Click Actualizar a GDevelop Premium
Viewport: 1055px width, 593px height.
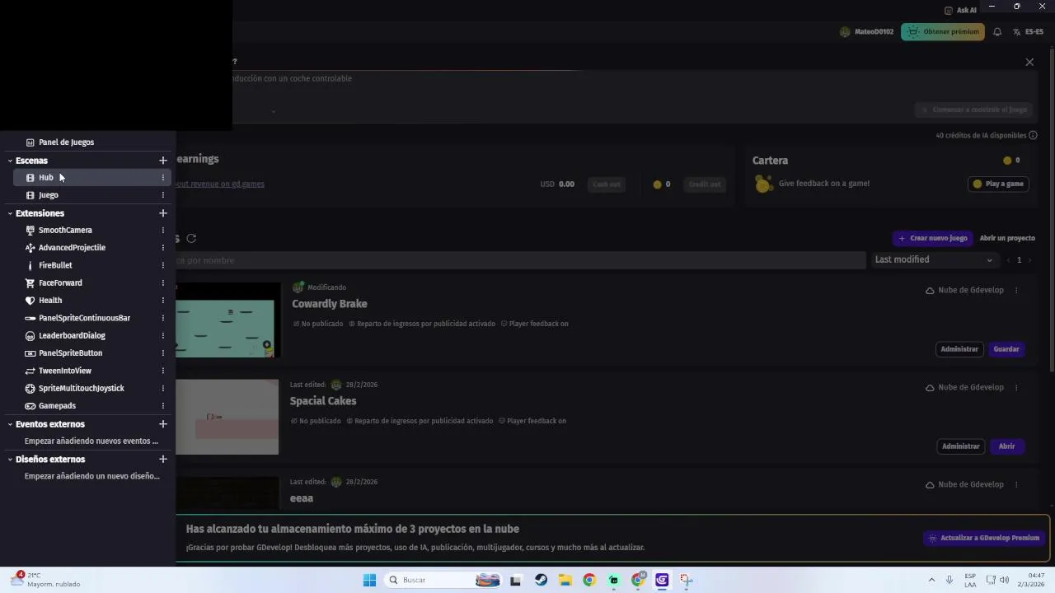(x=984, y=539)
